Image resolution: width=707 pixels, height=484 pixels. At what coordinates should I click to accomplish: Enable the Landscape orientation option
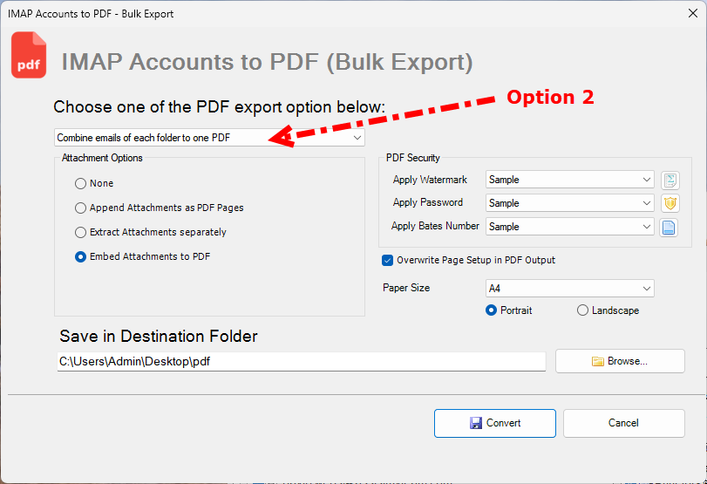(582, 310)
